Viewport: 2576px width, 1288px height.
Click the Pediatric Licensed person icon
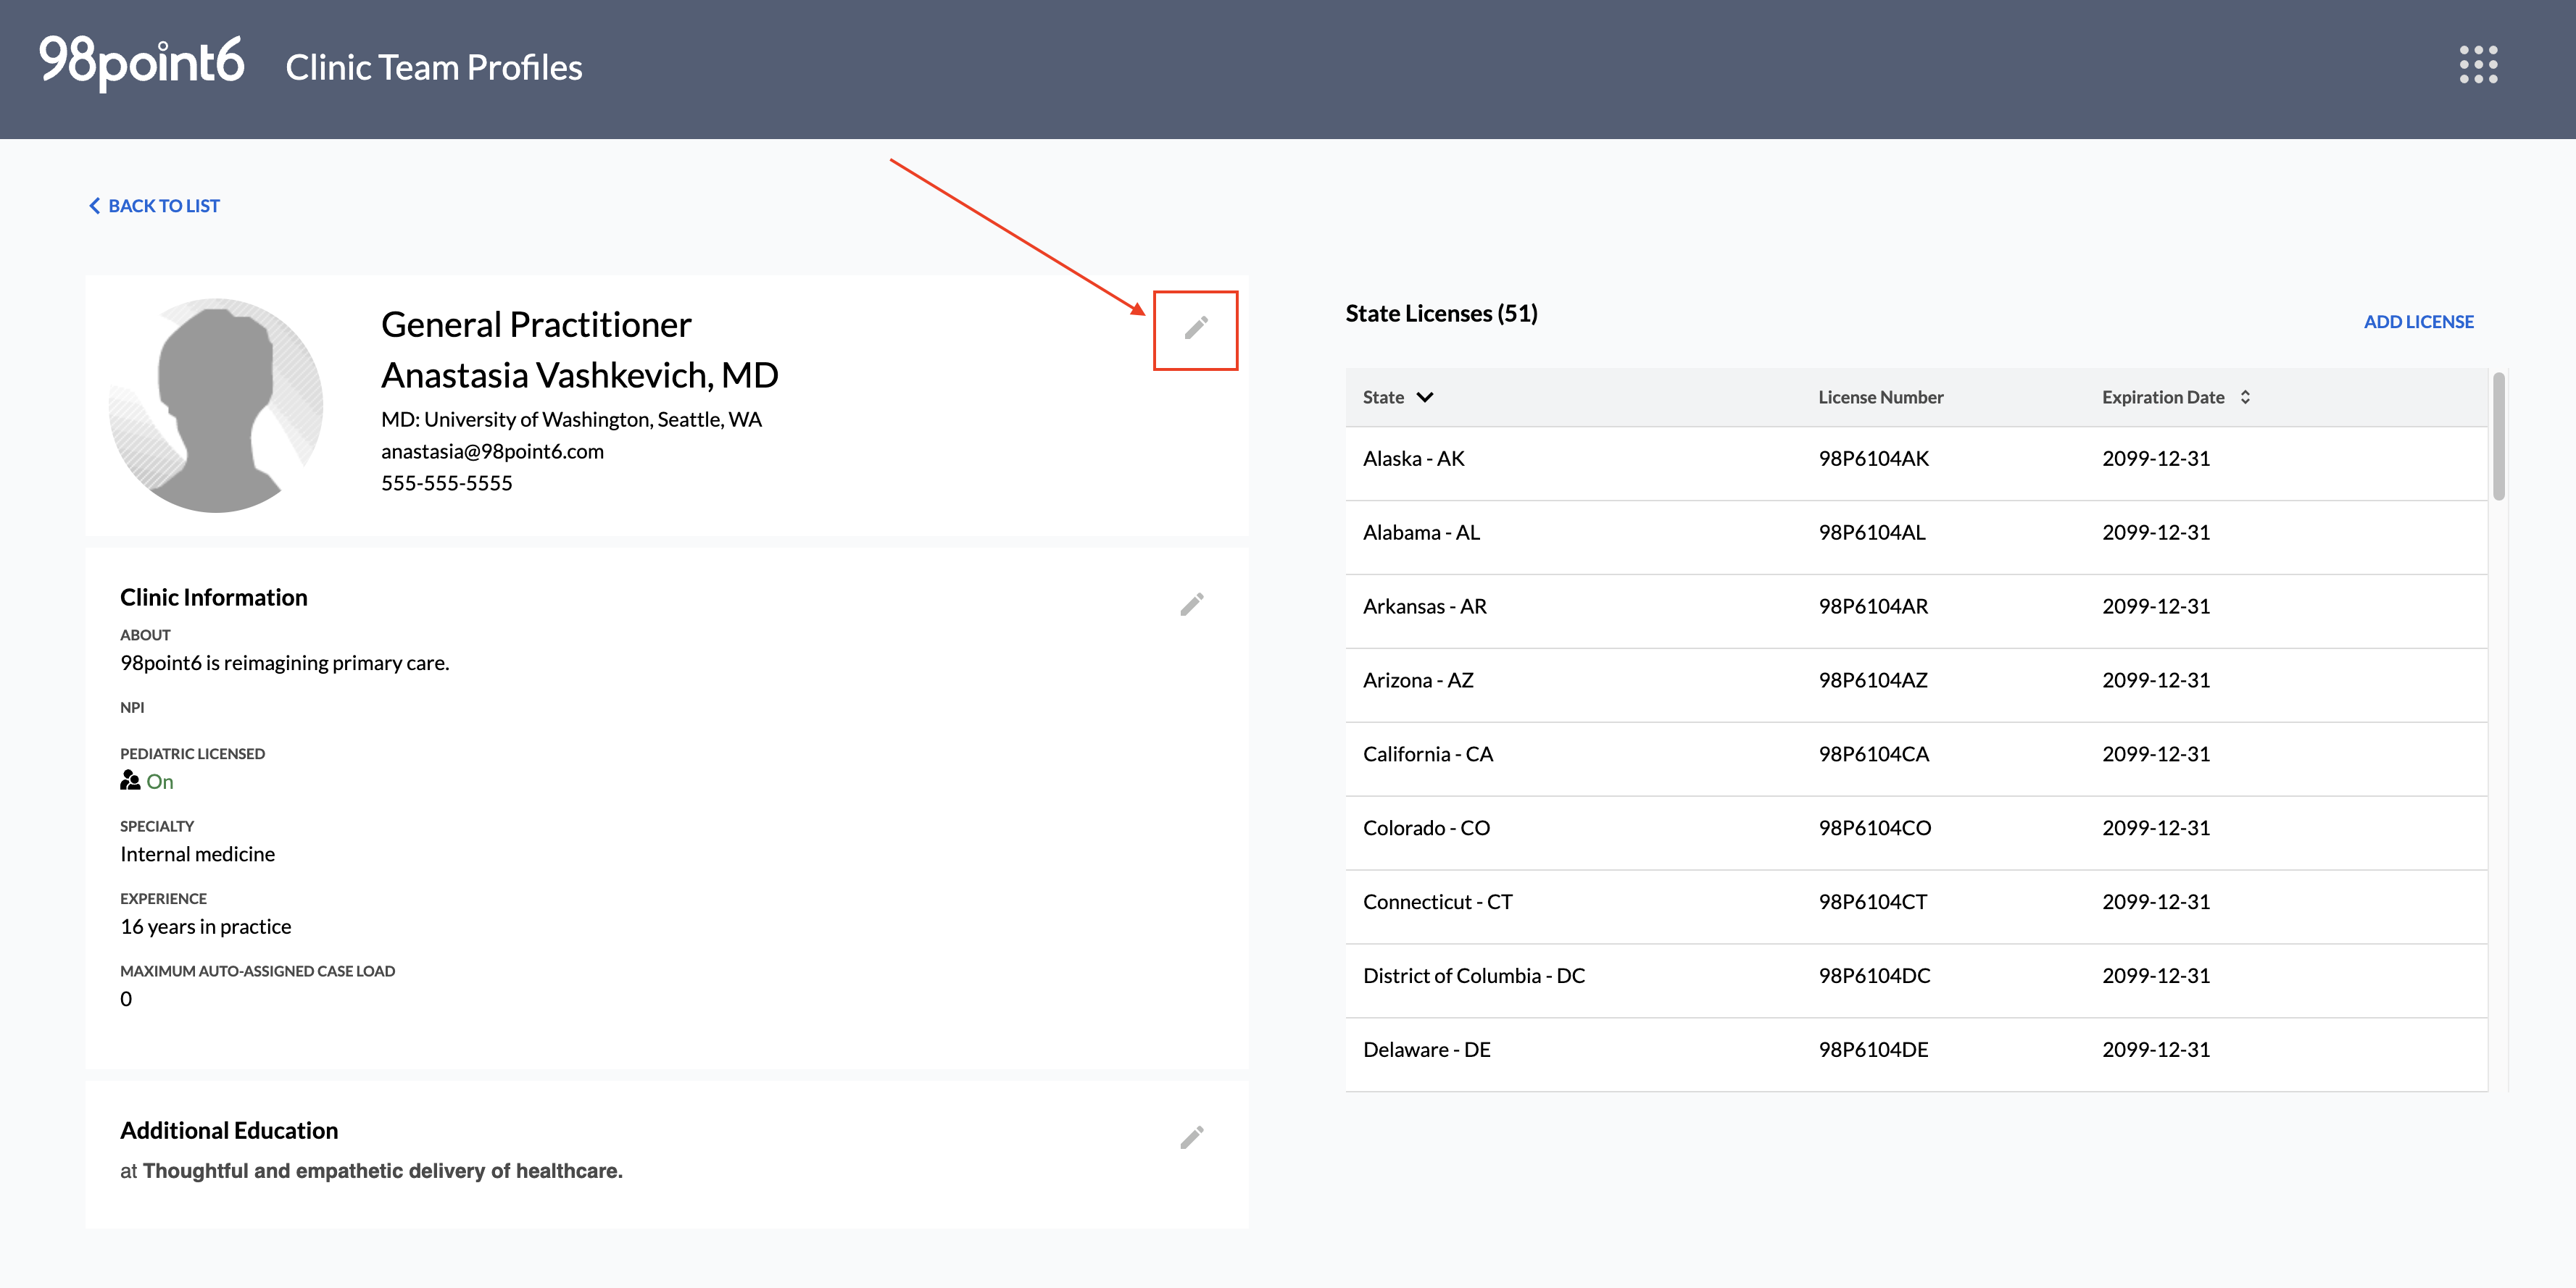(130, 780)
